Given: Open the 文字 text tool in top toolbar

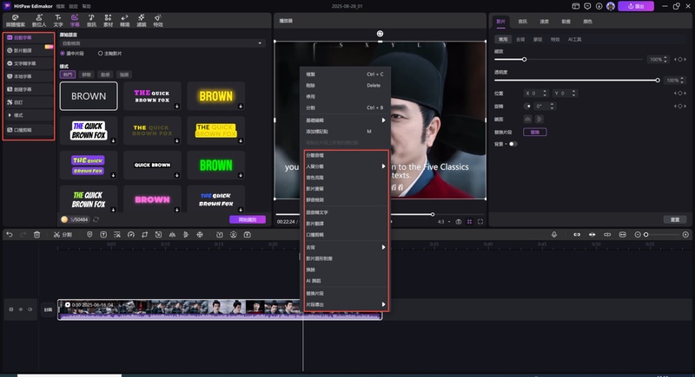Looking at the screenshot, I should [58, 20].
